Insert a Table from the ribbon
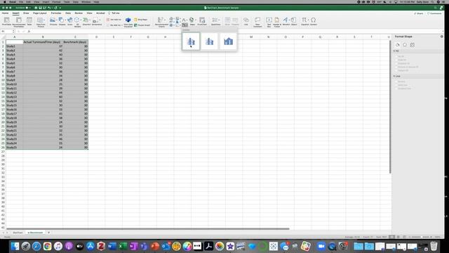The image size is (449, 253). [29, 20]
